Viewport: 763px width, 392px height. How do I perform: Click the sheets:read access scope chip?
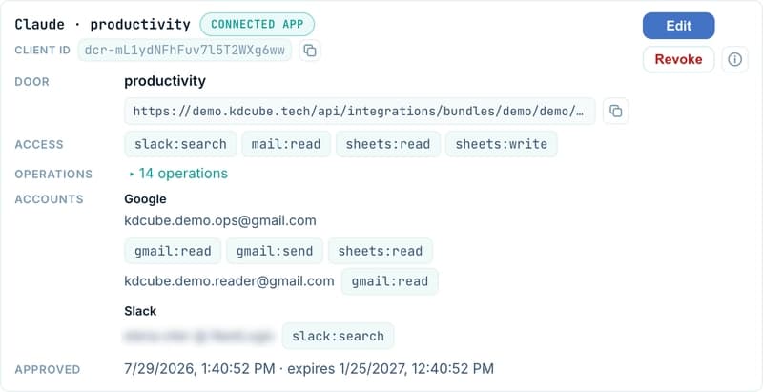click(388, 144)
